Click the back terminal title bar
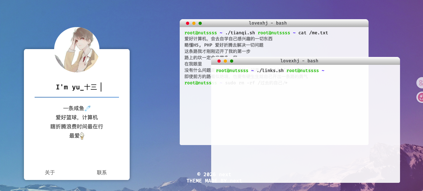 tap(268, 23)
